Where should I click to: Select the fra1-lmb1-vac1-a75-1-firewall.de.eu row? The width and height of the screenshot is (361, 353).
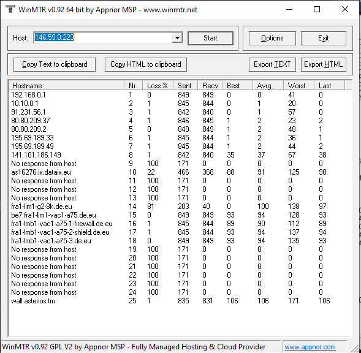pos(180,224)
